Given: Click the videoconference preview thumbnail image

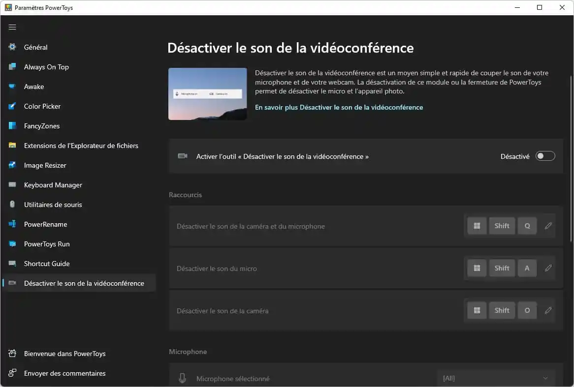Looking at the screenshot, I should [208, 94].
